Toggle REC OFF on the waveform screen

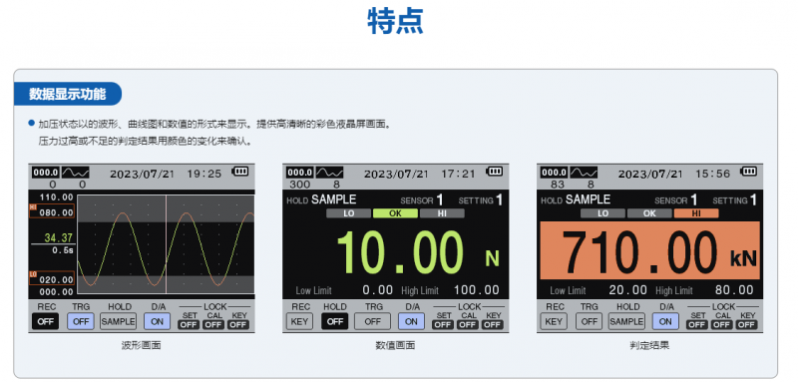click(x=45, y=321)
